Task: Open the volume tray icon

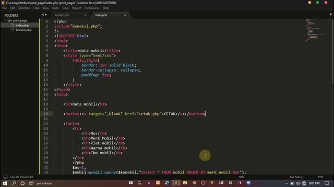Action: click(x=298, y=183)
